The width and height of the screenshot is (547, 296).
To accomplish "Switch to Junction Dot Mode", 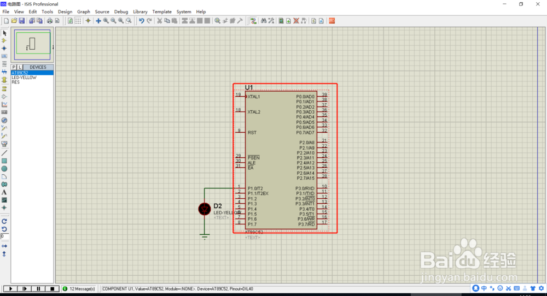I will [4, 49].
